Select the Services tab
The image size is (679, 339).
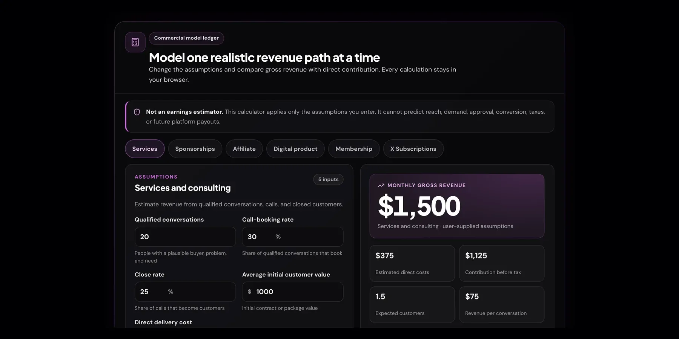click(x=144, y=149)
